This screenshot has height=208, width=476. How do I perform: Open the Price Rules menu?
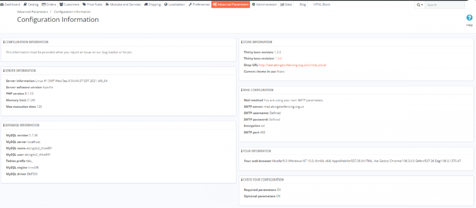93,5
